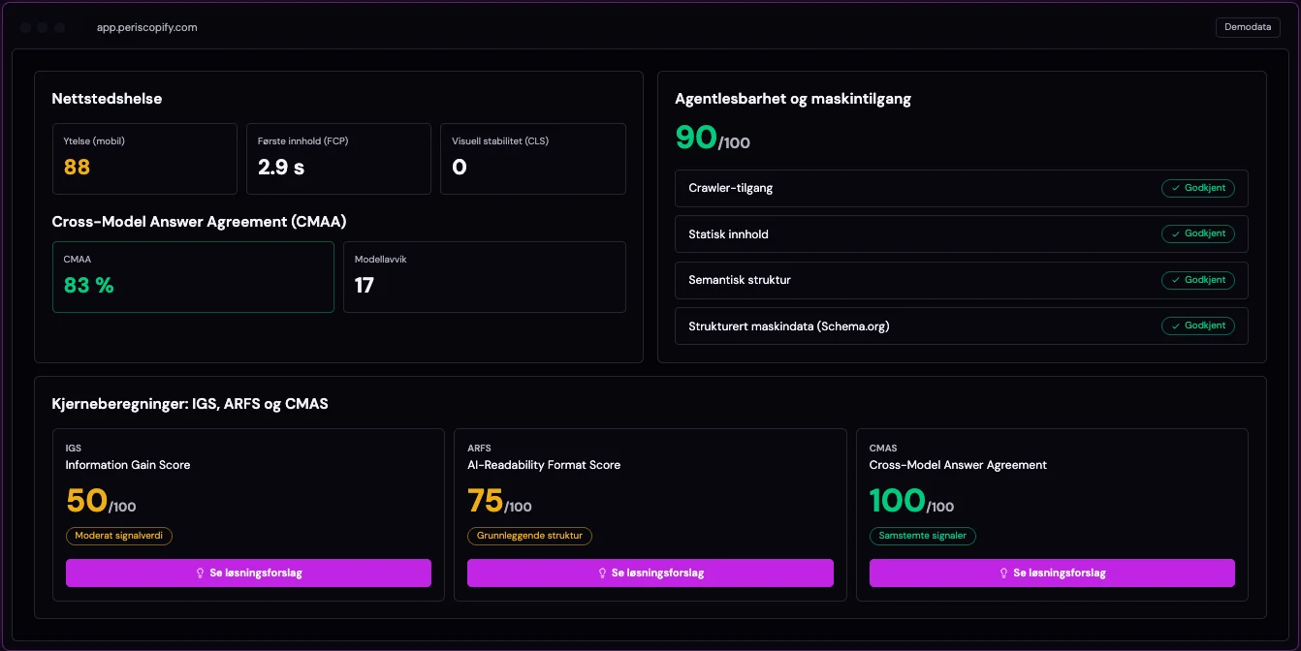Select the Semantisk struktur row
This screenshot has height=651, width=1301.
(x=962, y=280)
